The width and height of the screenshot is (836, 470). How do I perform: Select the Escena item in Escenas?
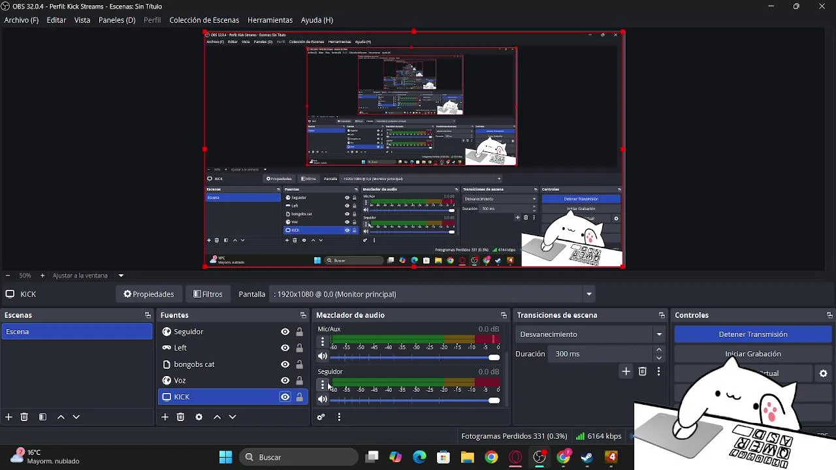click(76, 332)
